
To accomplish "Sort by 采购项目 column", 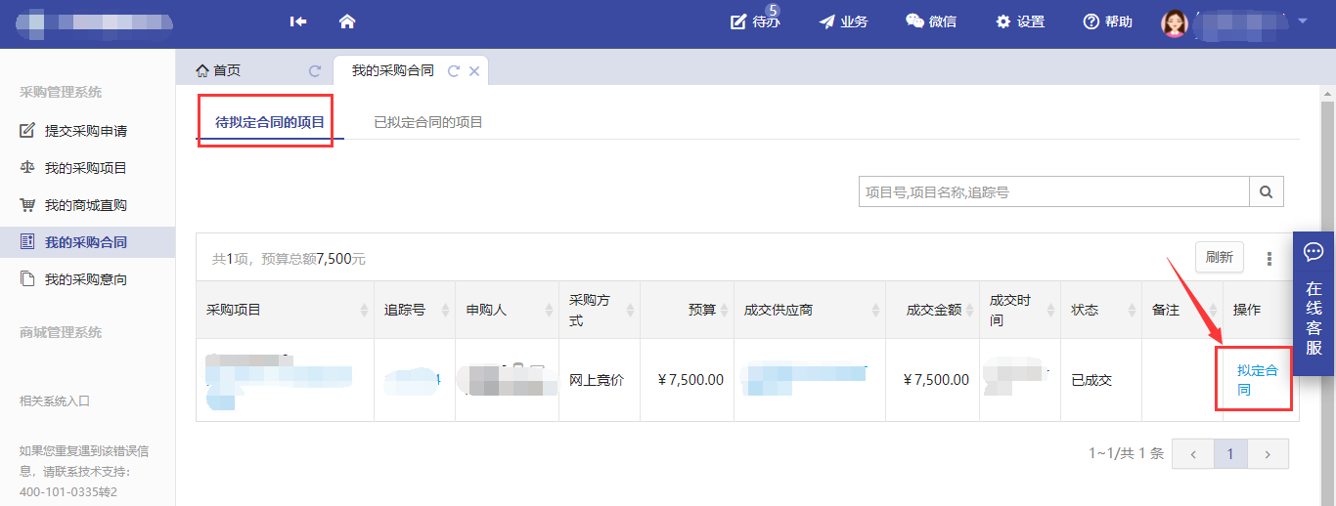I will 364,311.
